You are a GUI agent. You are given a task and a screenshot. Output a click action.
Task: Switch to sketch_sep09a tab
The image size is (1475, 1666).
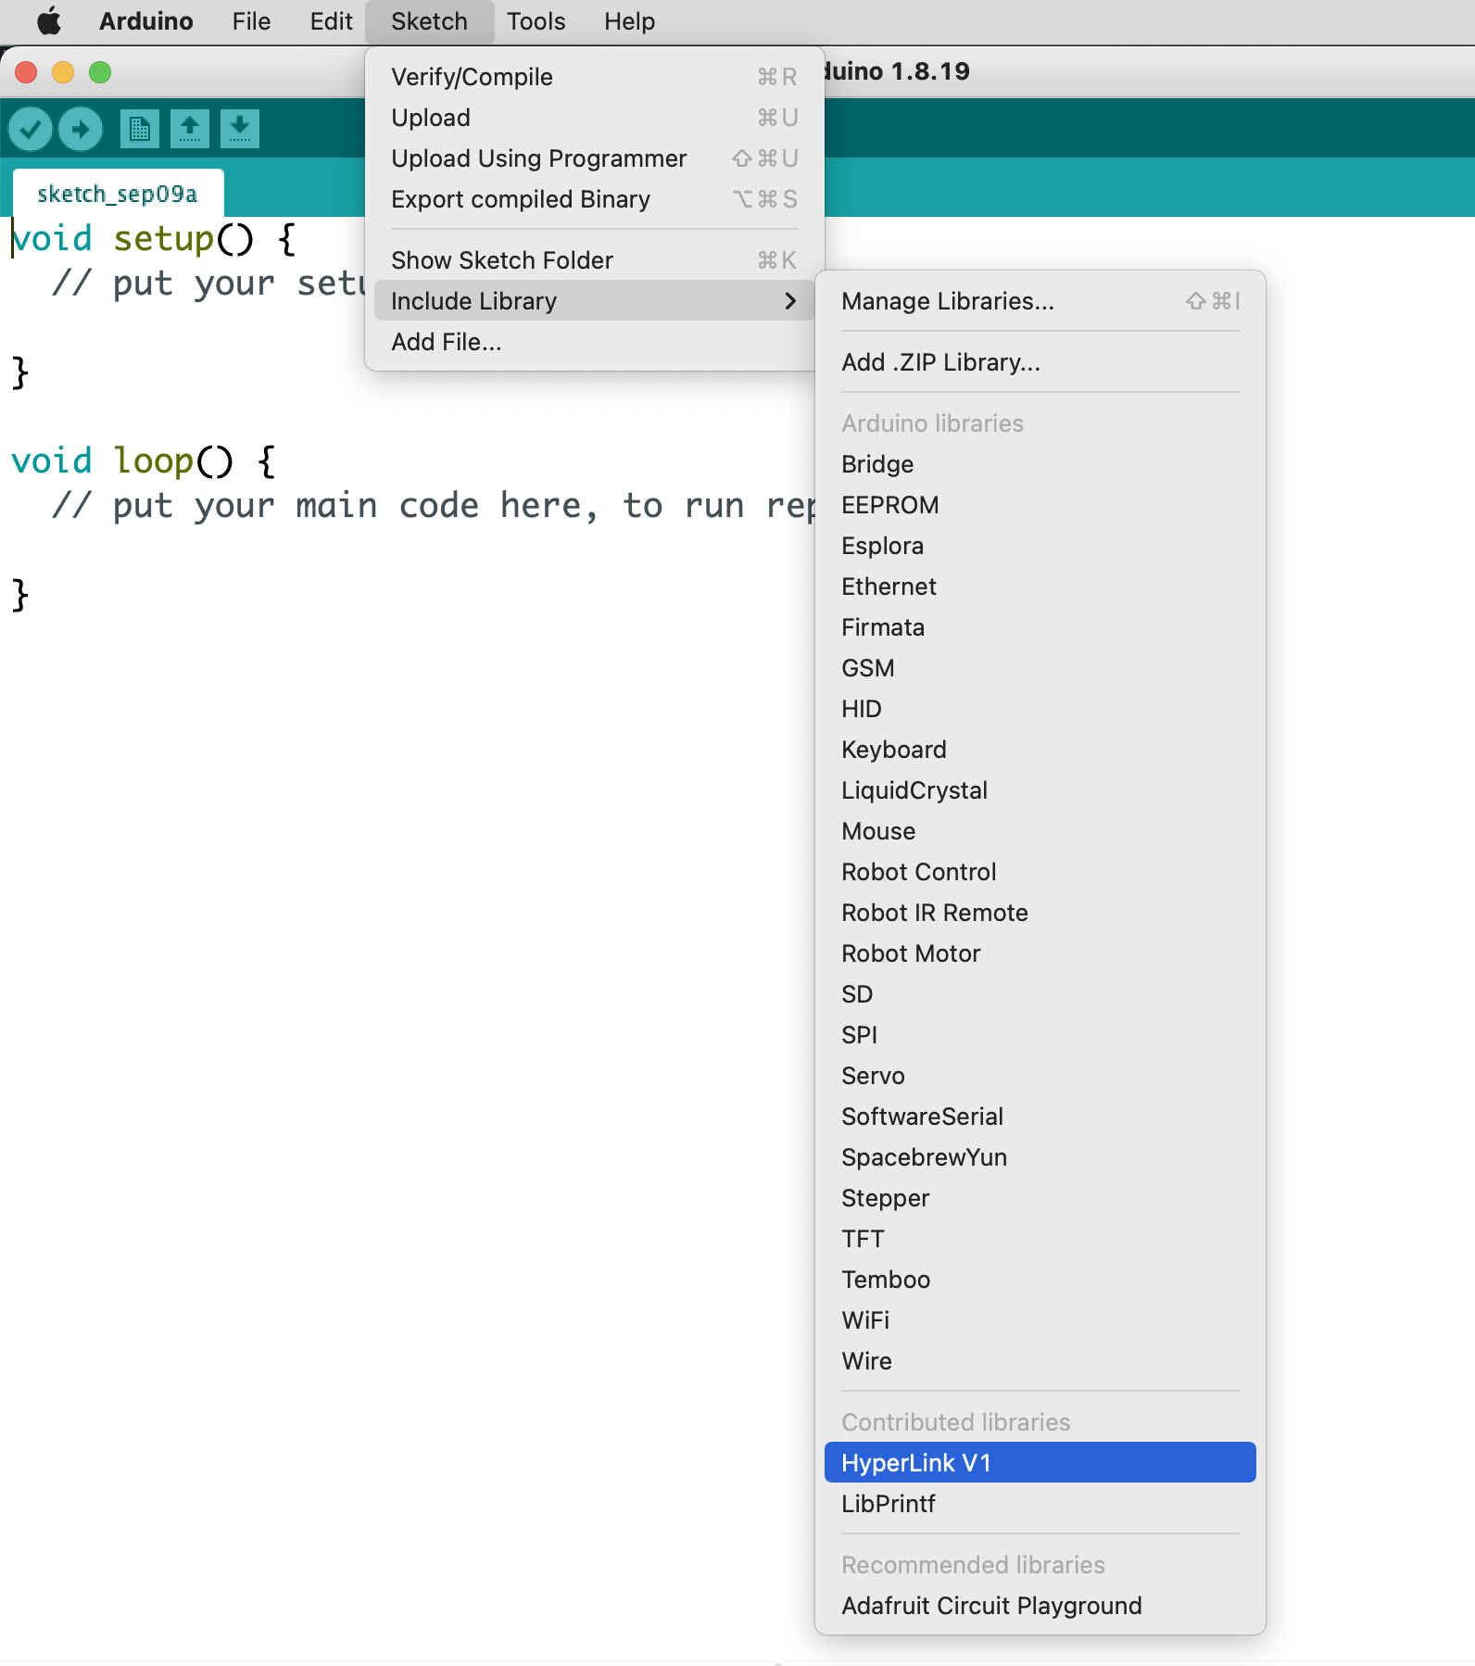tap(118, 194)
